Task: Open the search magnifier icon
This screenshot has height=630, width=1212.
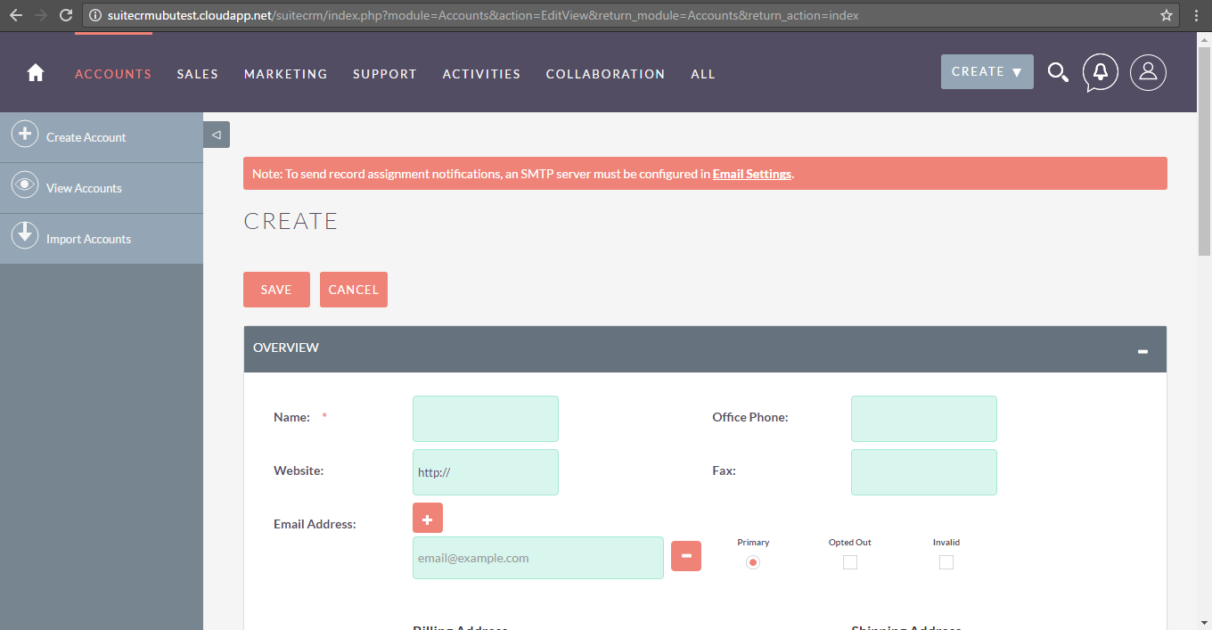Action: (x=1058, y=73)
